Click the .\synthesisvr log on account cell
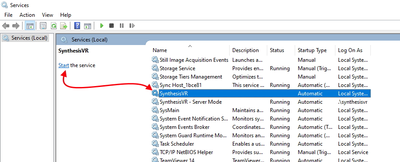400x162 pixels. 353,102
